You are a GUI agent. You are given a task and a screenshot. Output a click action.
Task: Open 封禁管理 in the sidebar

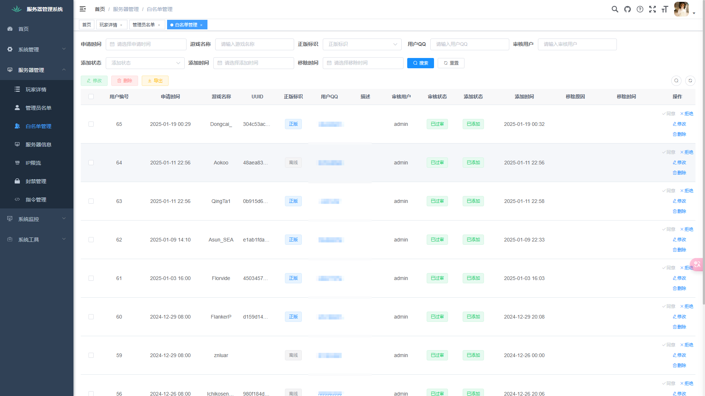[36, 181]
